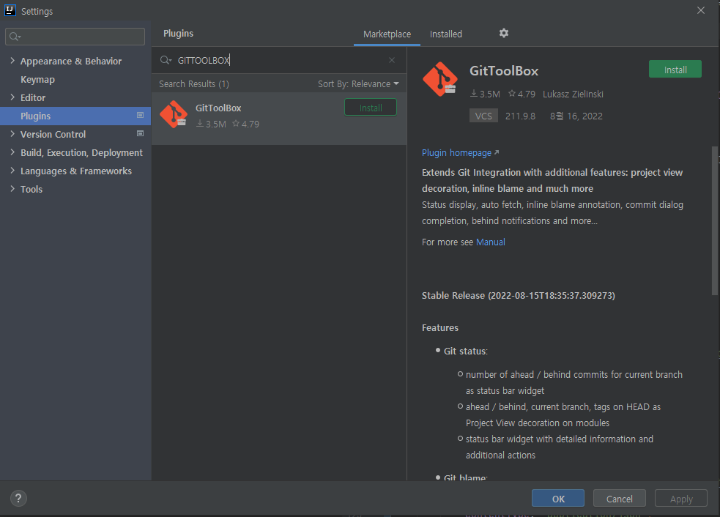Click the Apply button

tap(681, 499)
